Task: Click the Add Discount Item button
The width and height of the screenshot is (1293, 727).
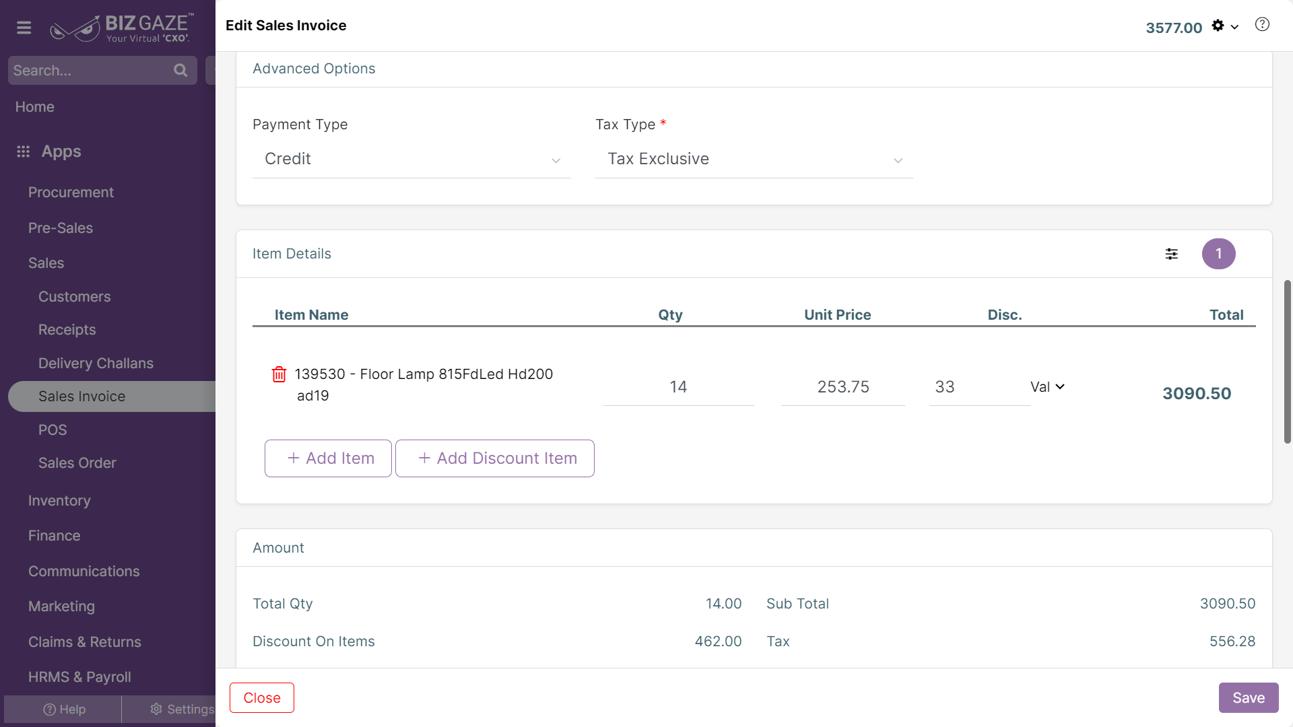Action: (x=495, y=458)
